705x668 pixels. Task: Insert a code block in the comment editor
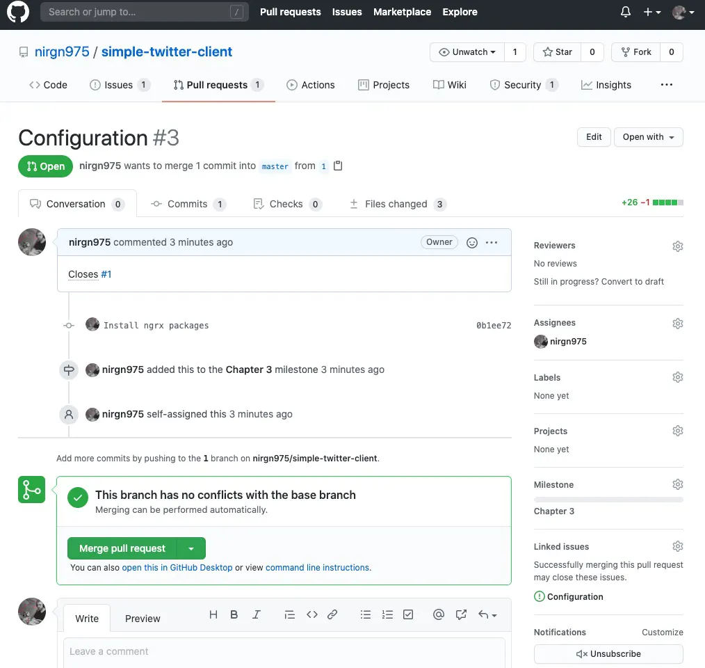click(x=311, y=614)
